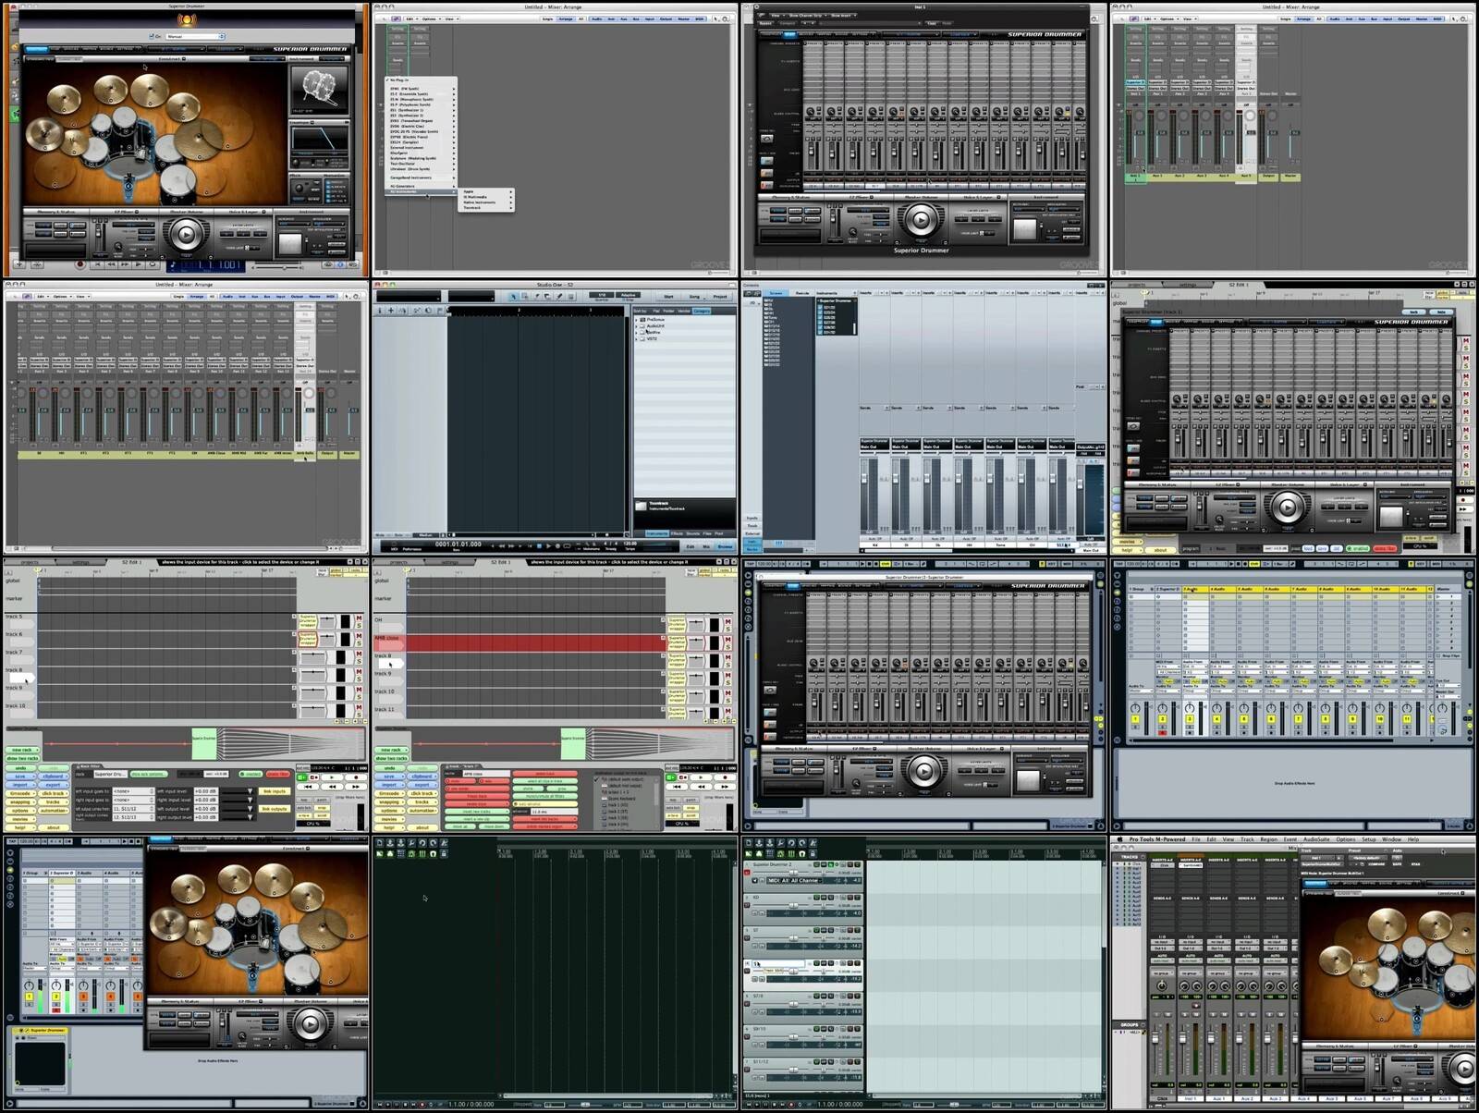Open the track inspector 'i' icon in Studio One

click(x=380, y=311)
